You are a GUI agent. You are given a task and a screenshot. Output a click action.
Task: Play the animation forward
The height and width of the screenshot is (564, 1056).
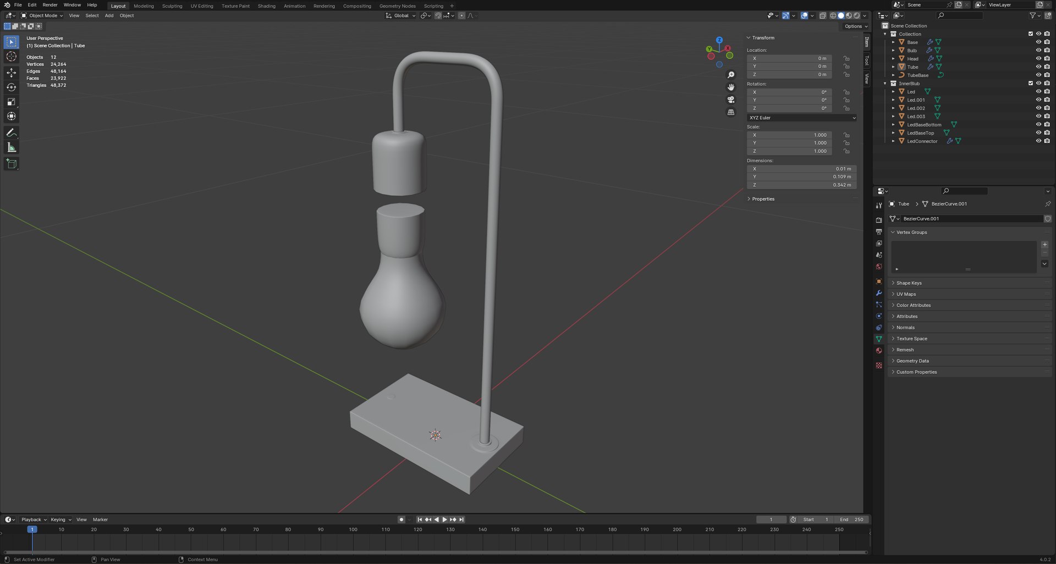(x=444, y=519)
